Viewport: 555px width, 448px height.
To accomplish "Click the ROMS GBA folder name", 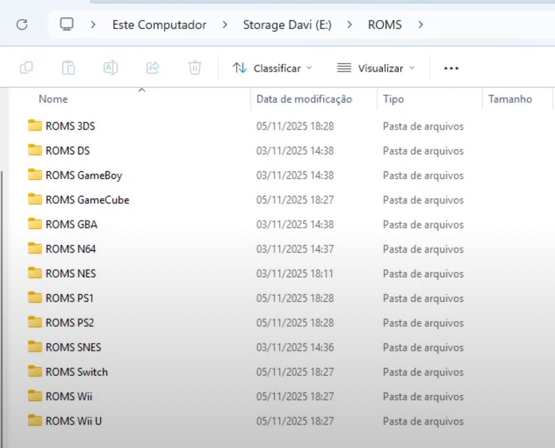I will pyautogui.click(x=72, y=224).
